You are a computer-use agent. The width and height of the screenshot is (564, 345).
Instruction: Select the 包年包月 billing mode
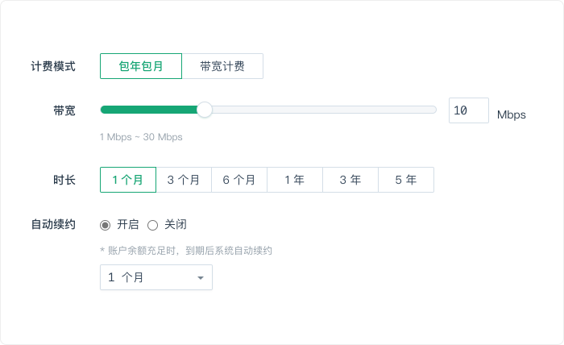[141, 66]
